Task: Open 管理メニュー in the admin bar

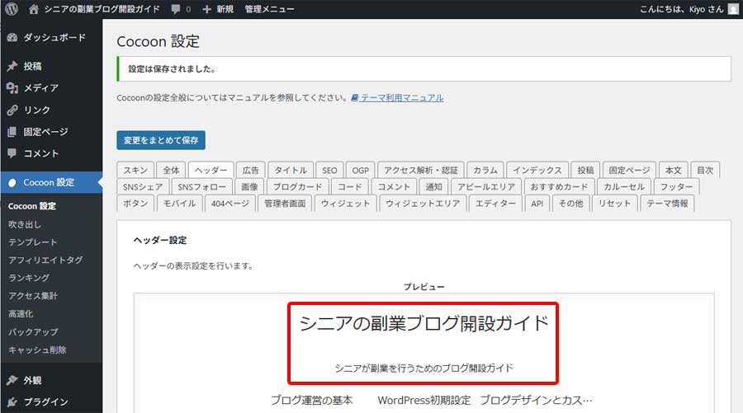Action: 269,9
